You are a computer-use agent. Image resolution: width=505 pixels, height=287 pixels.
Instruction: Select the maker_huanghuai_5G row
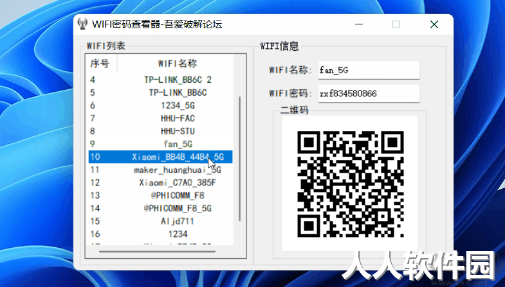(160, 170)
